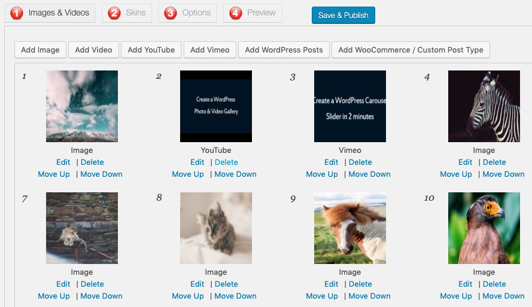Screen dimensions: 532x307
Task: Move Up item 8 kitten image
Action: [x=188, y=296]
